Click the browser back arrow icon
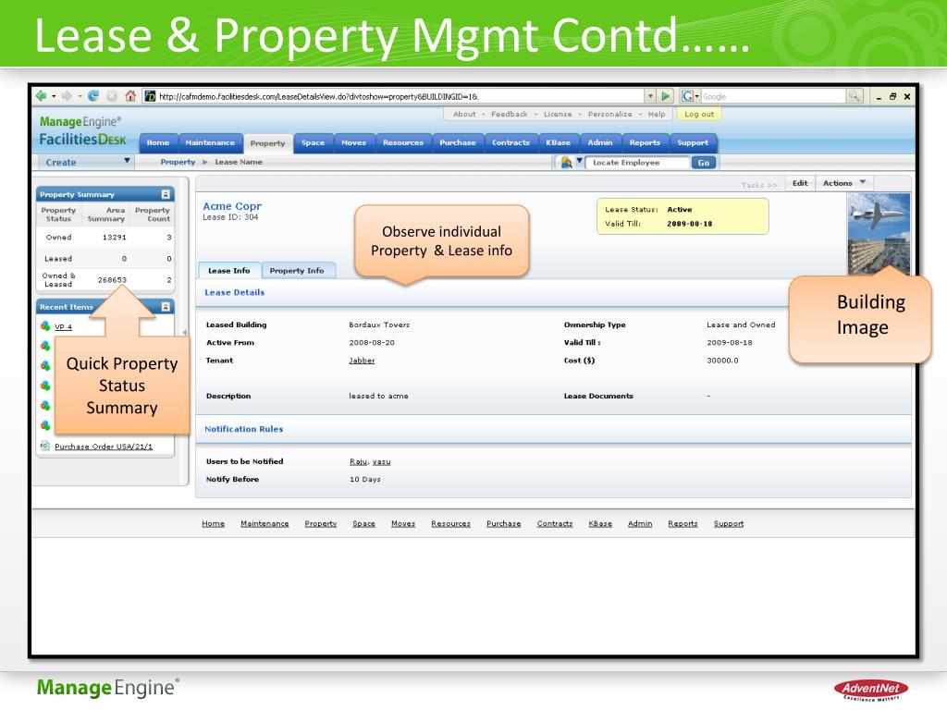The image size is (947, 710). coord(41,96)
